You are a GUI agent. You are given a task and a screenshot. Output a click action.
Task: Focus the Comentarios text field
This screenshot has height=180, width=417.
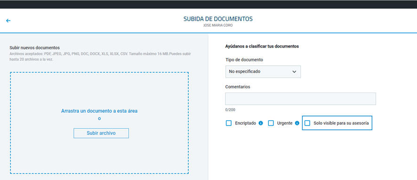click(x=301, y=99)
